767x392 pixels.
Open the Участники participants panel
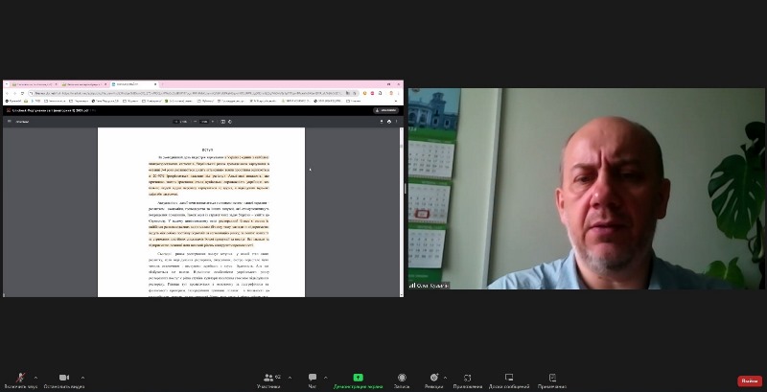(x=269, y=380)
